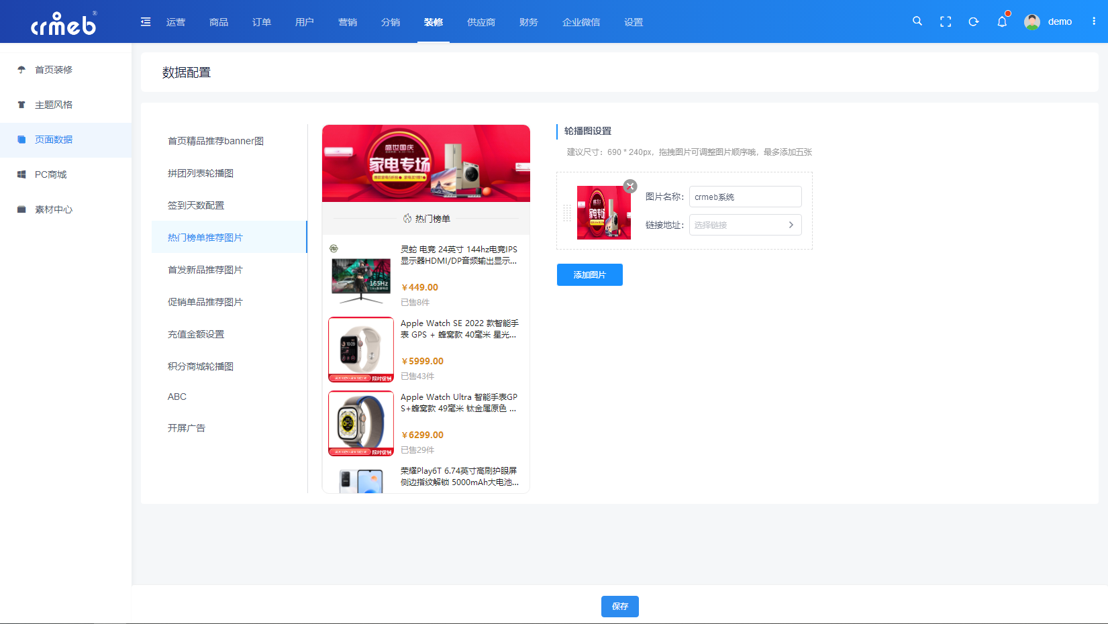Click the 添加图片 button
This screenshot has height=624, width=1108.
pyautogui.click(x=590, y=275)
